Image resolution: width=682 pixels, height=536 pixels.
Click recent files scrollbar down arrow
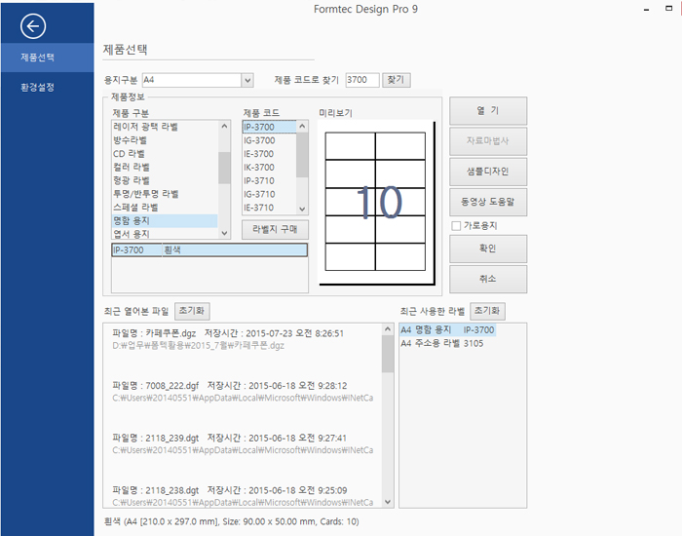point(388,502)
